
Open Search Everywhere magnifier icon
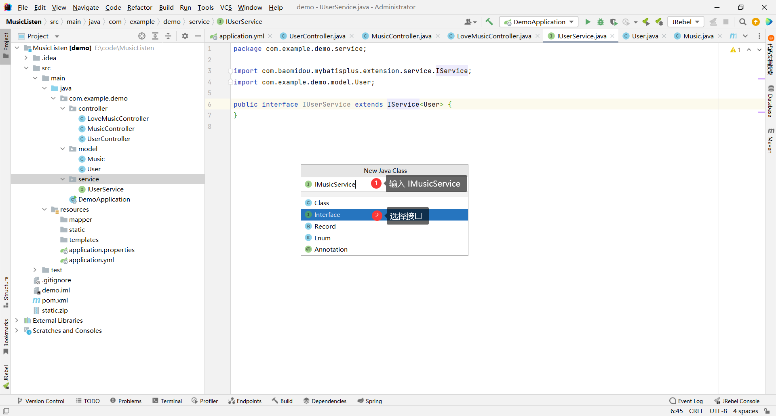(x=742, y=22)
